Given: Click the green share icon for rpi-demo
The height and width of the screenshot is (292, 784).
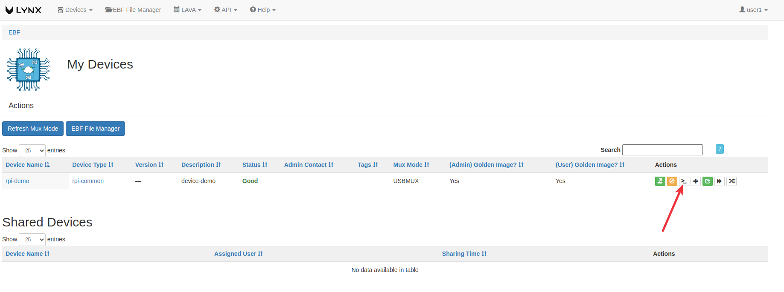Looking at the screenshot, I should 708,181.
